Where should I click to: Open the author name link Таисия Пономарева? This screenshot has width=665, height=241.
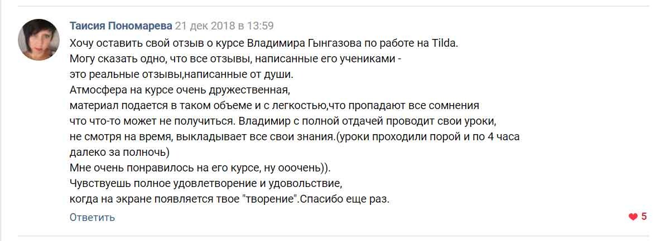(121, 26)
